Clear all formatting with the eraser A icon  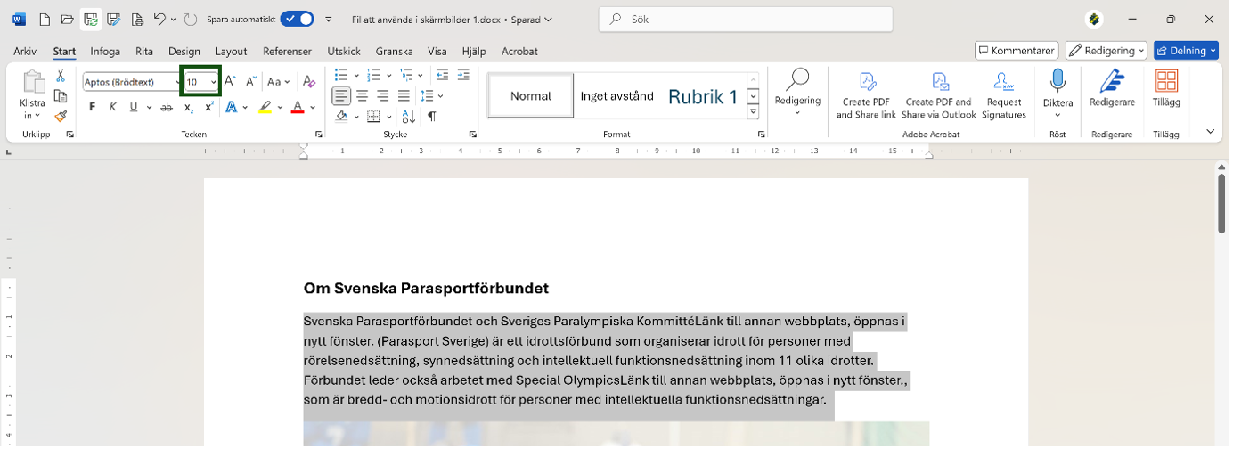click(x=309, y=82)
